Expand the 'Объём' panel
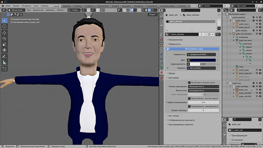Image resolution: width=263 pixels, height=148 pixels. coord(172,74)
